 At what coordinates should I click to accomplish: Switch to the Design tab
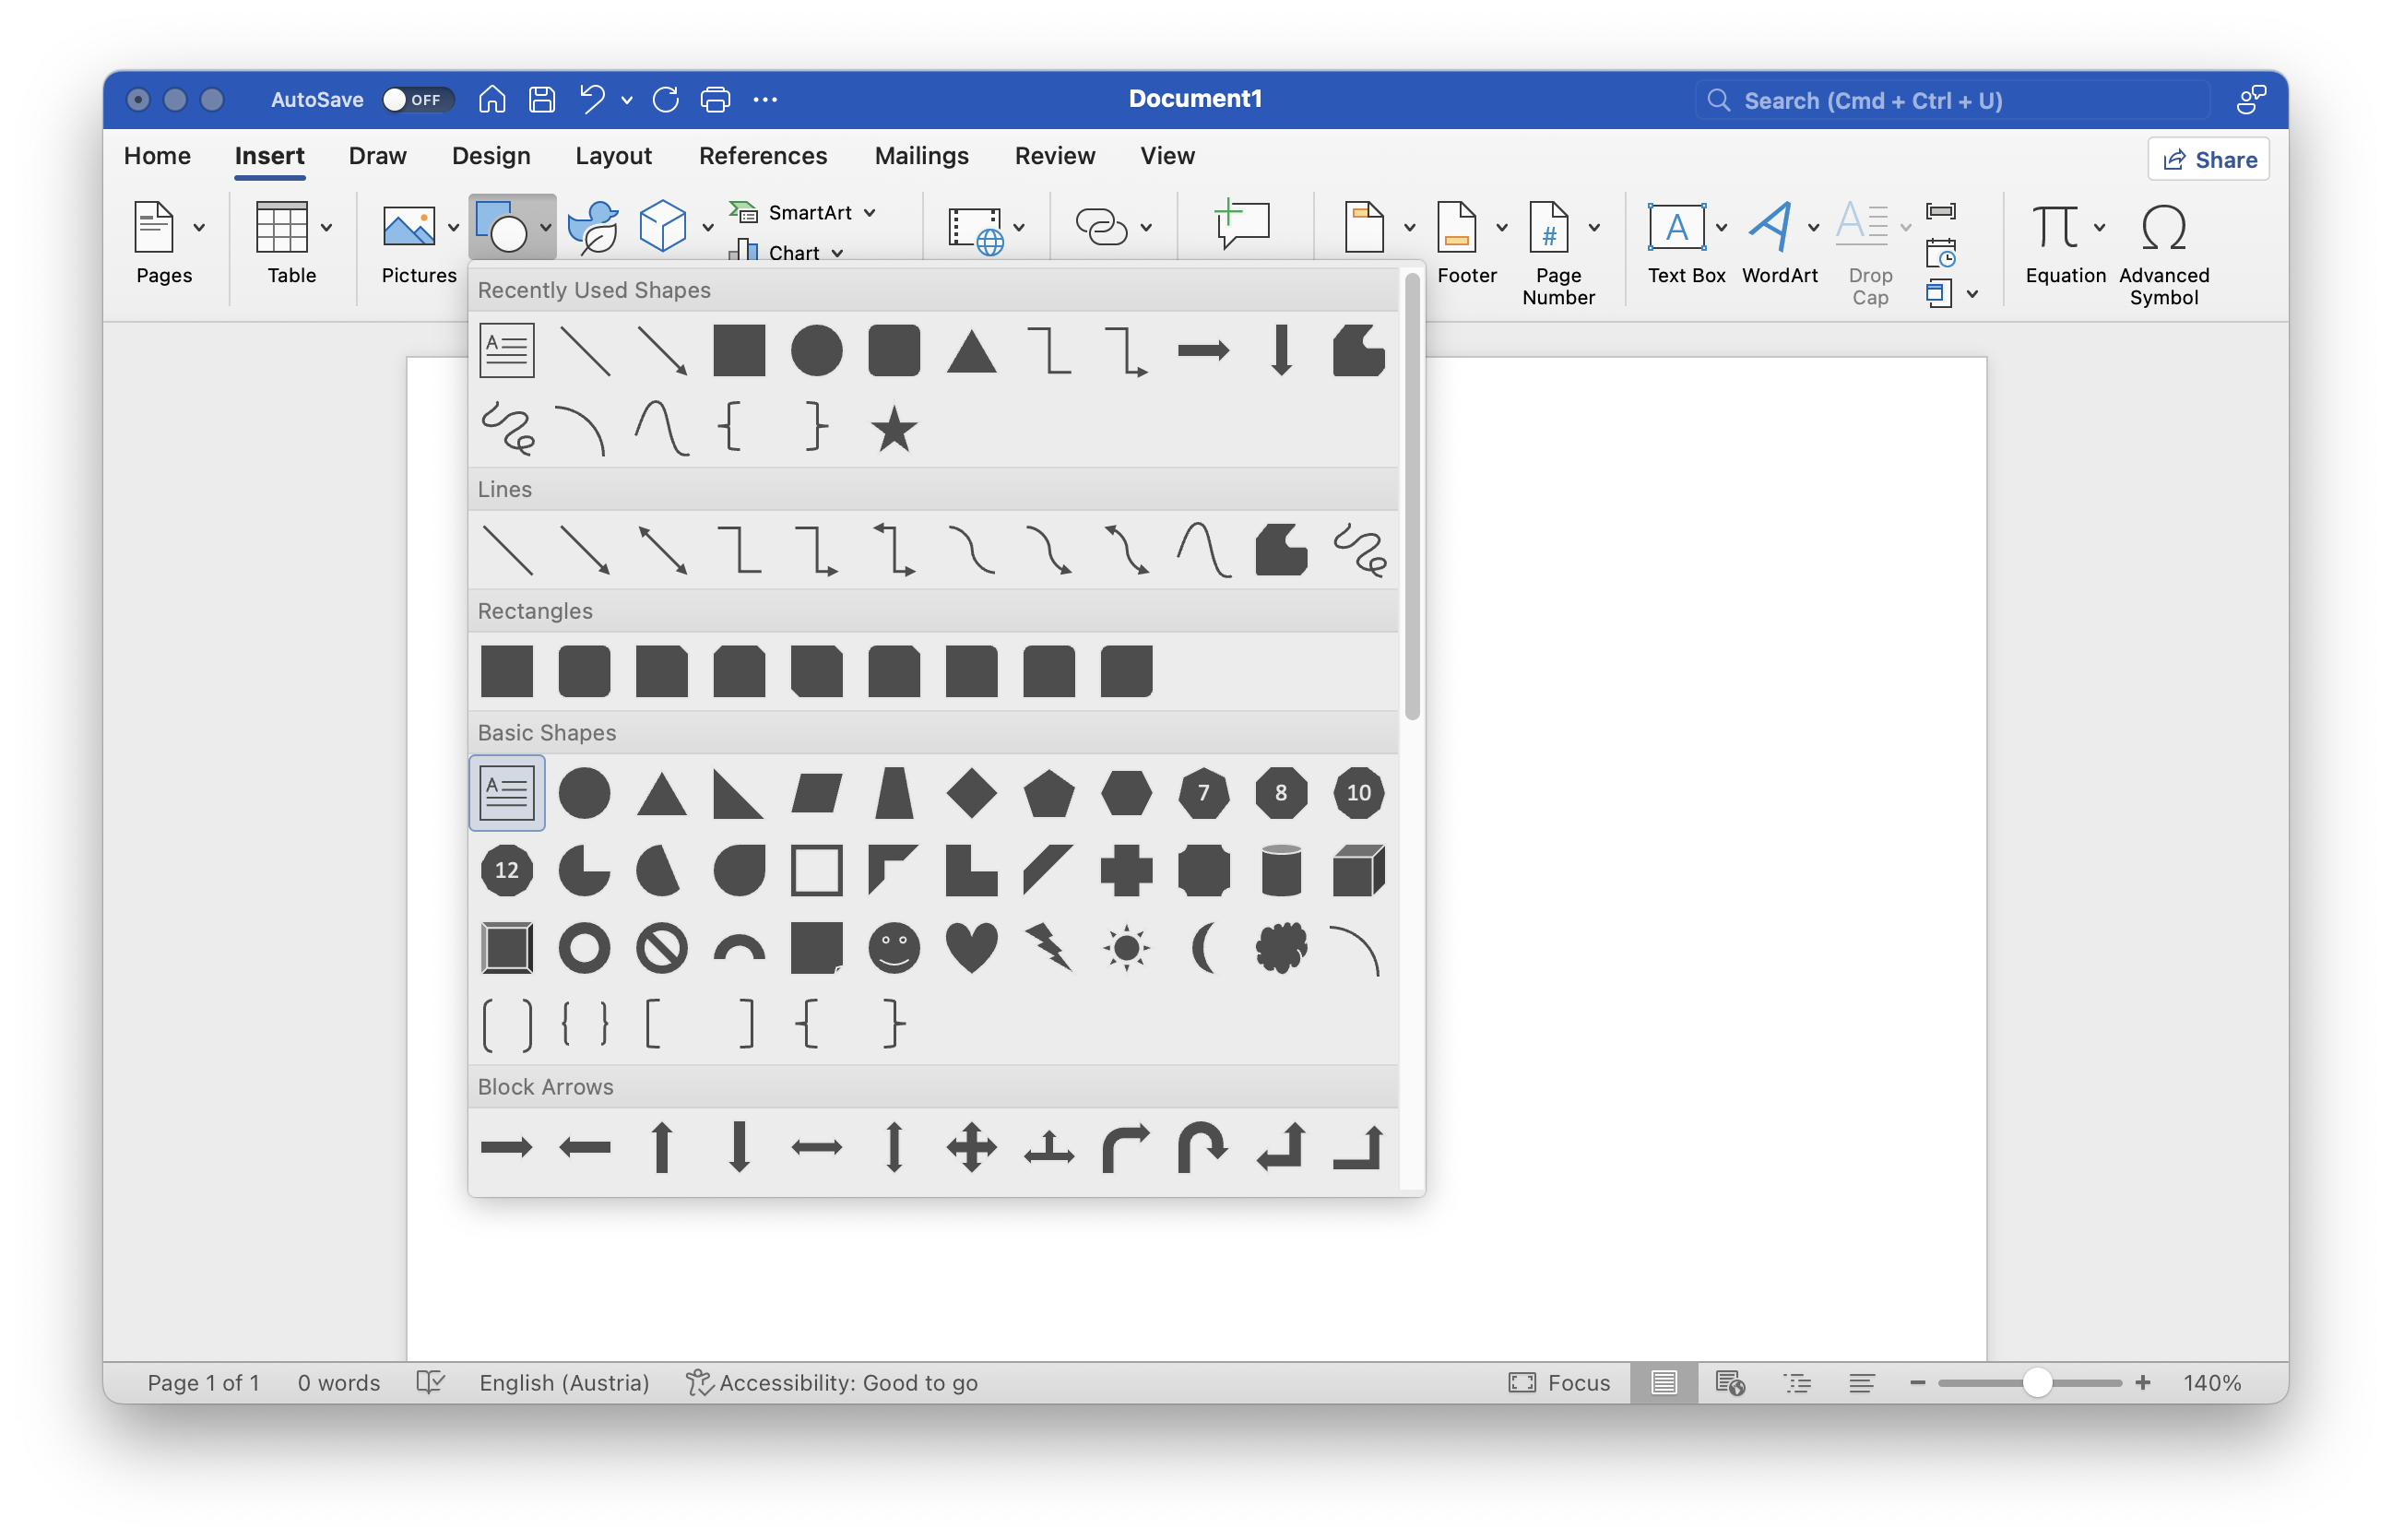coord(491,156)
